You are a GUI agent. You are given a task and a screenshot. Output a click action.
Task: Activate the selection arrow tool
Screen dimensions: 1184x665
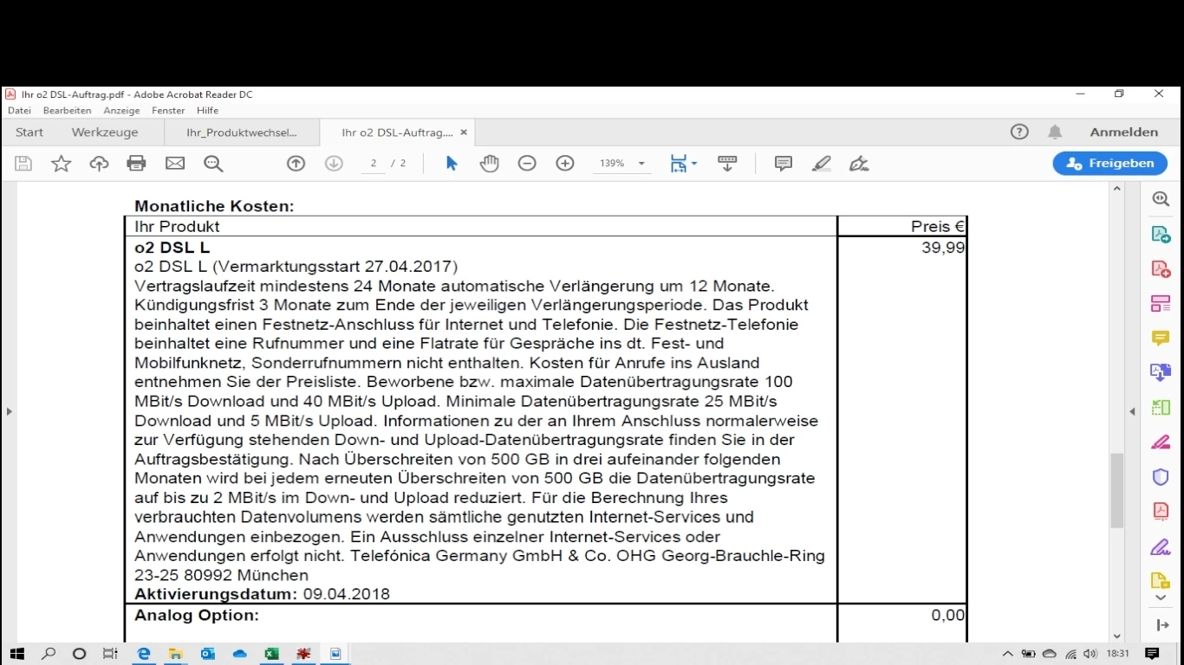452,163
